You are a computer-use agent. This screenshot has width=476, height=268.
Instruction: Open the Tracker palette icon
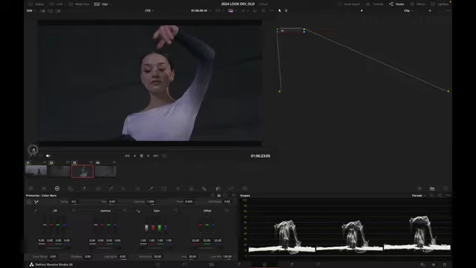[178, 188]
